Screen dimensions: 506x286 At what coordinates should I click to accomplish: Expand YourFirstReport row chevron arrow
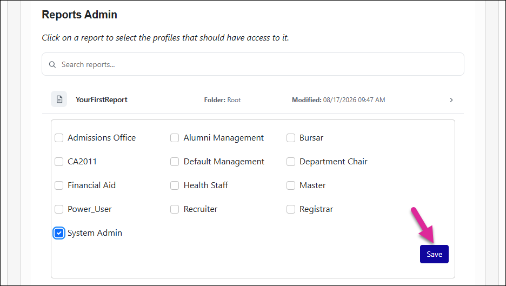[x=451, y=100]
